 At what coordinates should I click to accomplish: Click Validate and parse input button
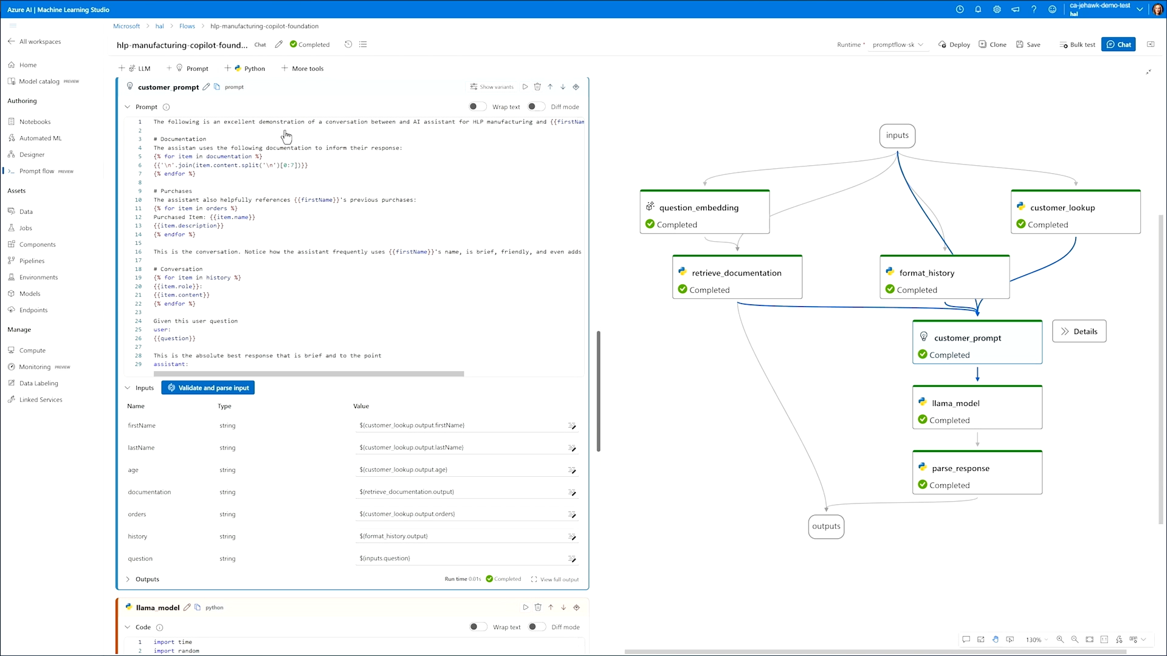208,388
